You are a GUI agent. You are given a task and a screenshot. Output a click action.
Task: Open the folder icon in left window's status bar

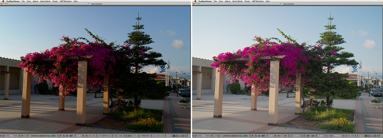click(2, 136)
